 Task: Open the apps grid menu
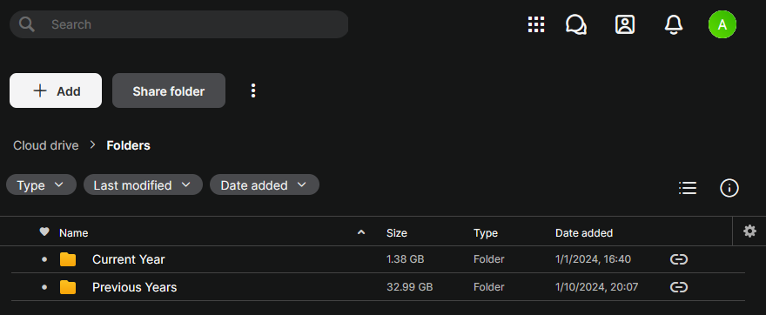point(536,24)
